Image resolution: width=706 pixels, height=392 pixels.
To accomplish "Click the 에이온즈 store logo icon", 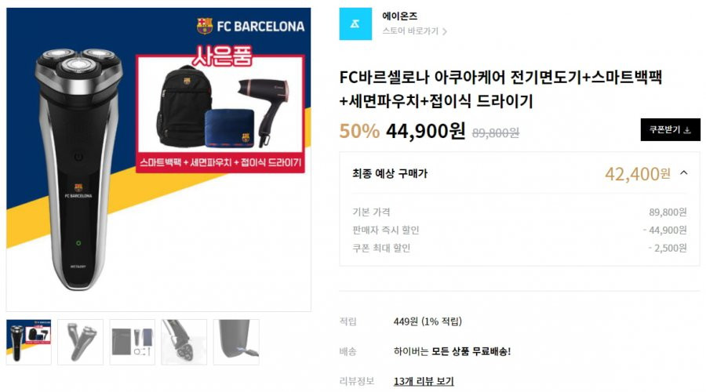I will (355, 24).
